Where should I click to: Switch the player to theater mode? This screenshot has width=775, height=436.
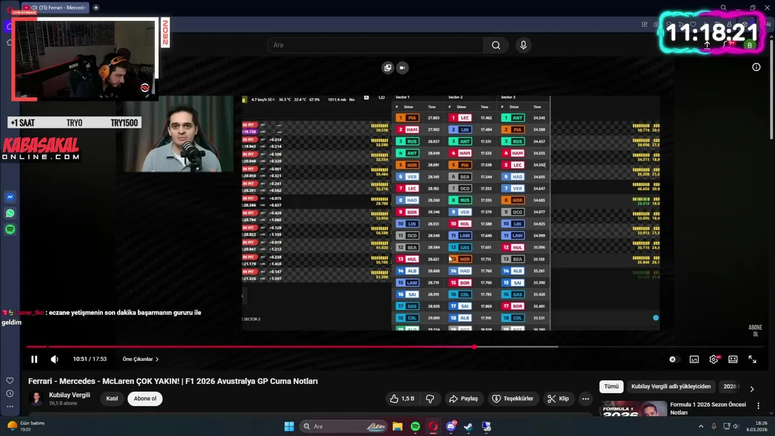(x=733, y=359)
